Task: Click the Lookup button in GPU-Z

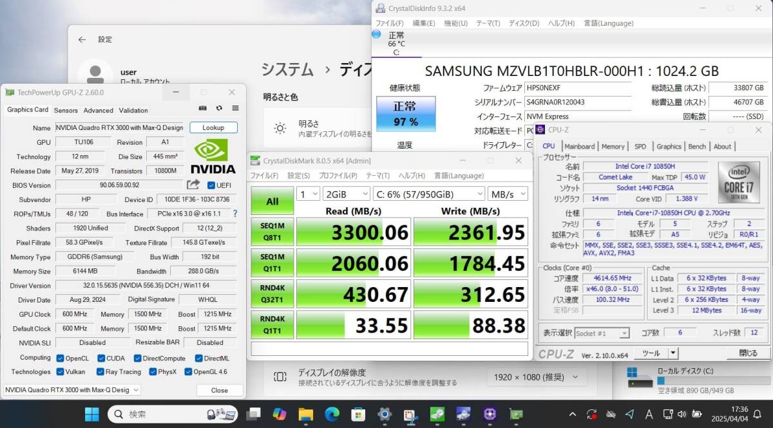Action: (213, 127)
